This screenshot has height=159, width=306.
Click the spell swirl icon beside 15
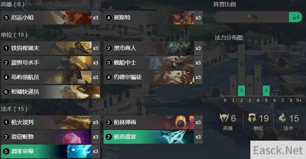tap(282, 118)
